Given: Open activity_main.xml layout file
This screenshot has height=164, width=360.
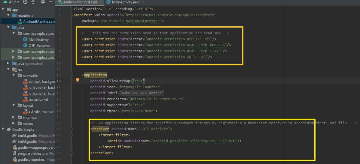Looking at the screenshot, I should pyautogui.click(x=41, y=112).
